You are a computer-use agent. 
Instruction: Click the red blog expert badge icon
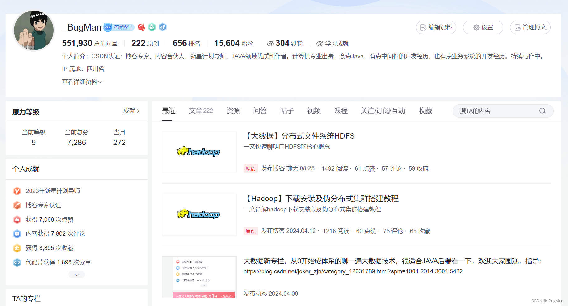click(x=141, y=27)
